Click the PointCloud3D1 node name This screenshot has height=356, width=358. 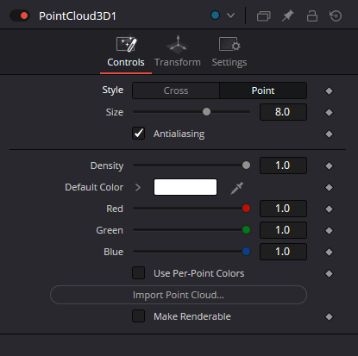click(78, 16)
